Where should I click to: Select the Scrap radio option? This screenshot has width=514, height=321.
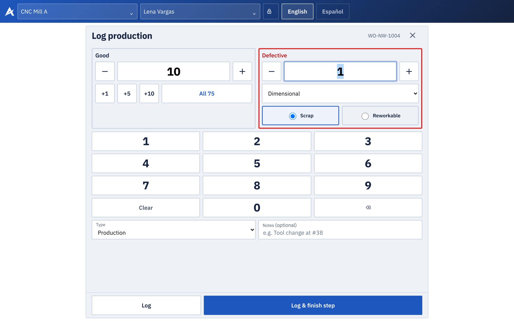[300, 116]
